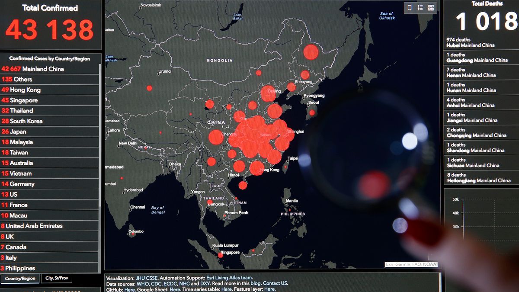This screenshot has height=292, width=519.
Task: Open the bookmarks panel on the map
Action: tap(410, 8)
